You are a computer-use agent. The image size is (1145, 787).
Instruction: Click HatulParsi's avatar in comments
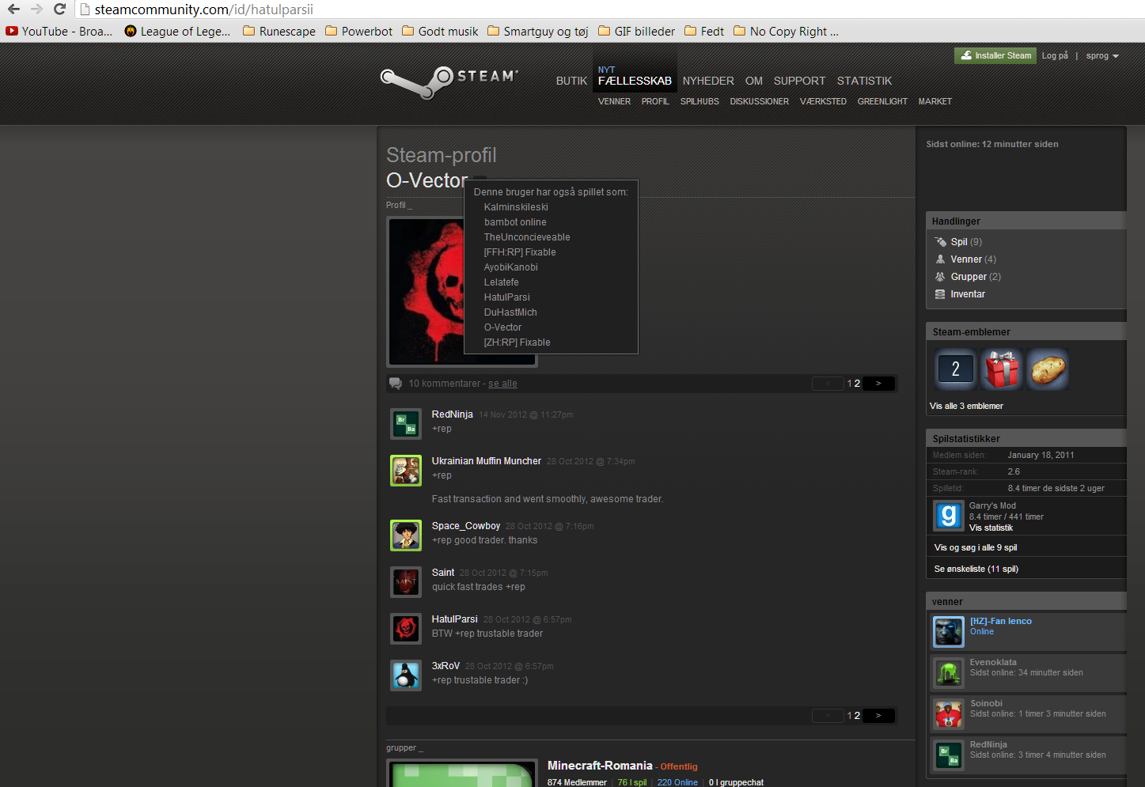click(x=406, y=629)
